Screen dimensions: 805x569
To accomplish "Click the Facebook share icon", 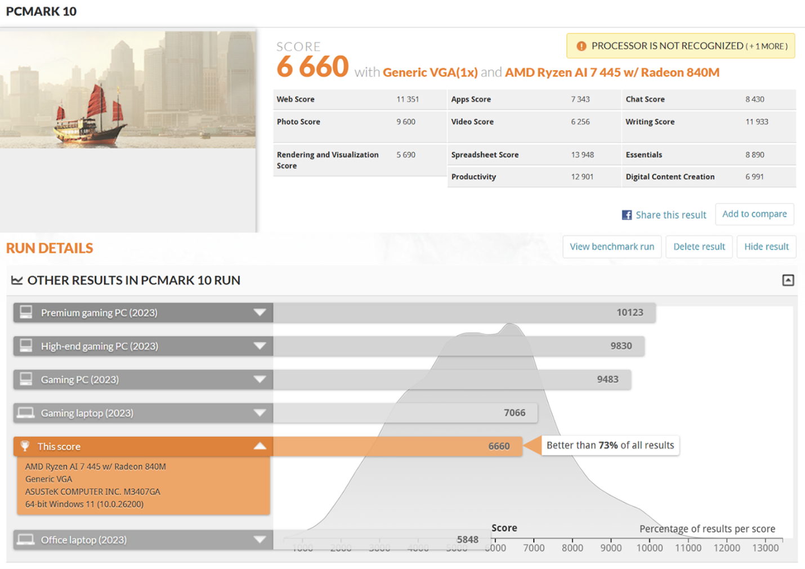I will point(627,215).
